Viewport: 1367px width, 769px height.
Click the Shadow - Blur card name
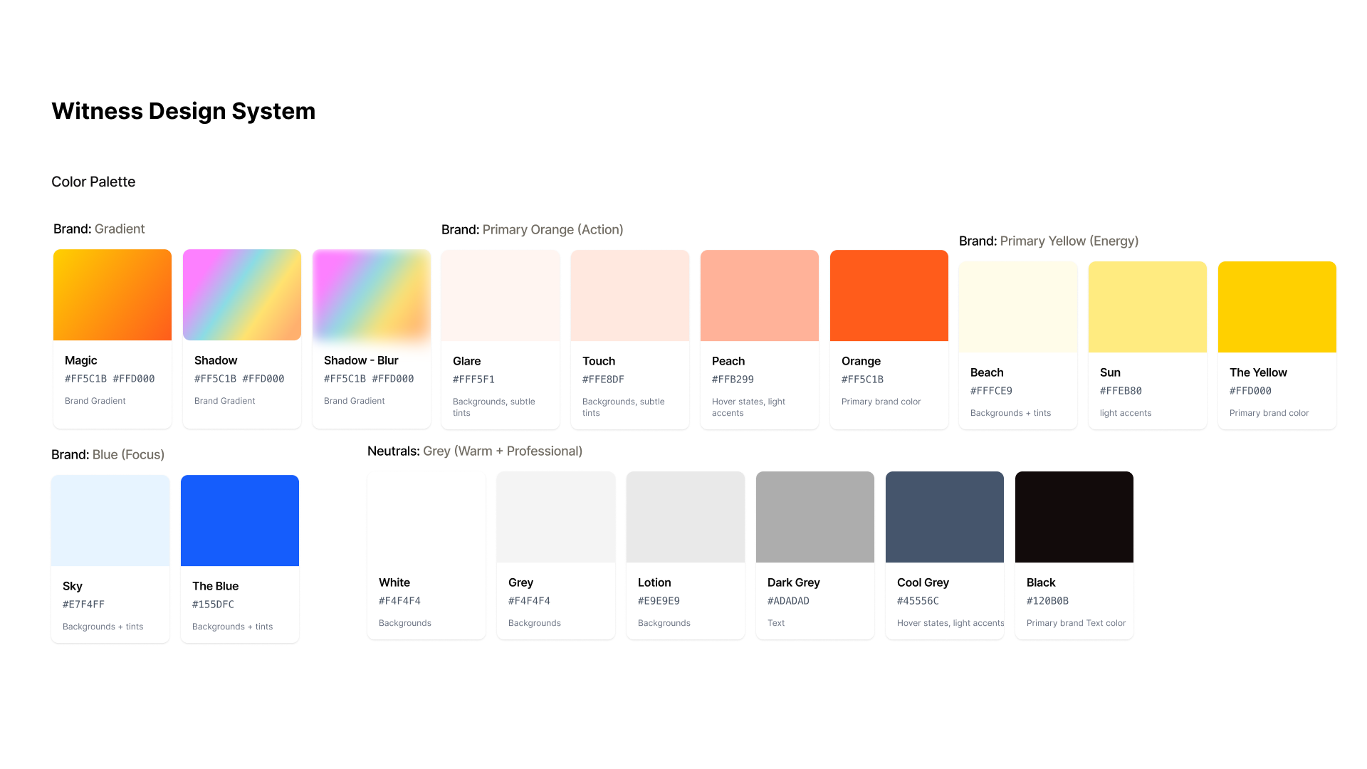(361, 360)
